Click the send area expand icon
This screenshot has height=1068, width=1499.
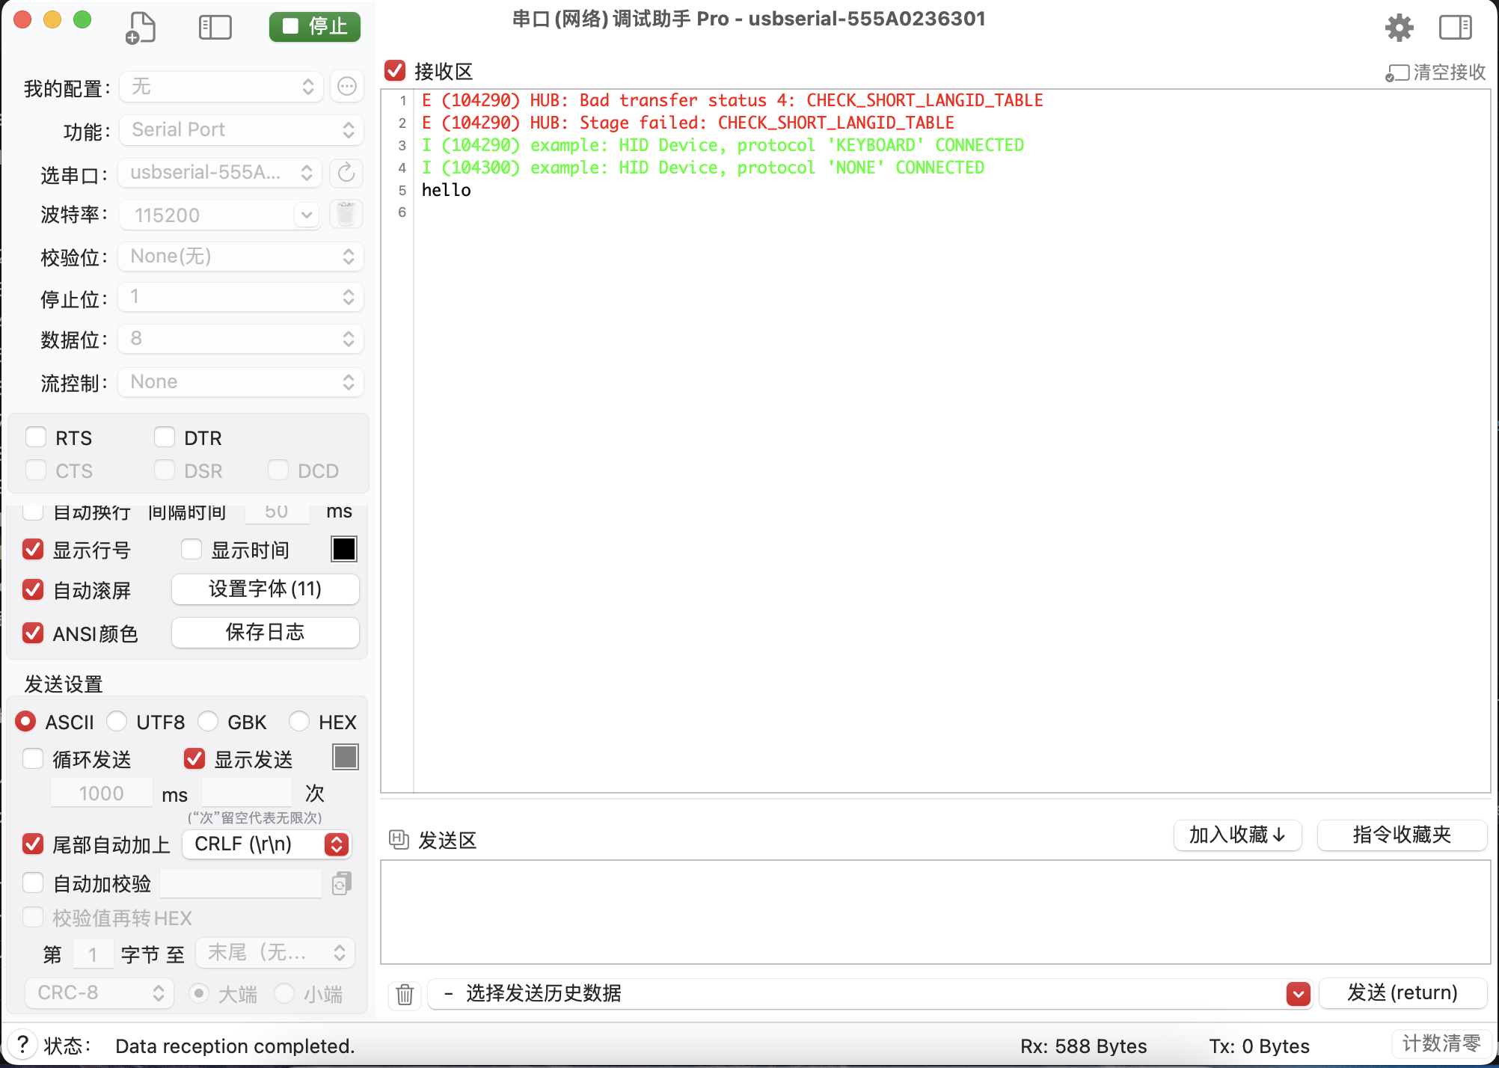[x=399, y=839]
